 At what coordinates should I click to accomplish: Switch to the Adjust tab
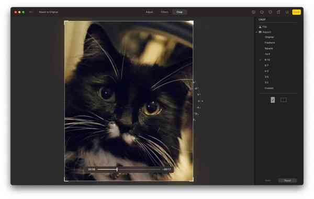click(149, 12)
